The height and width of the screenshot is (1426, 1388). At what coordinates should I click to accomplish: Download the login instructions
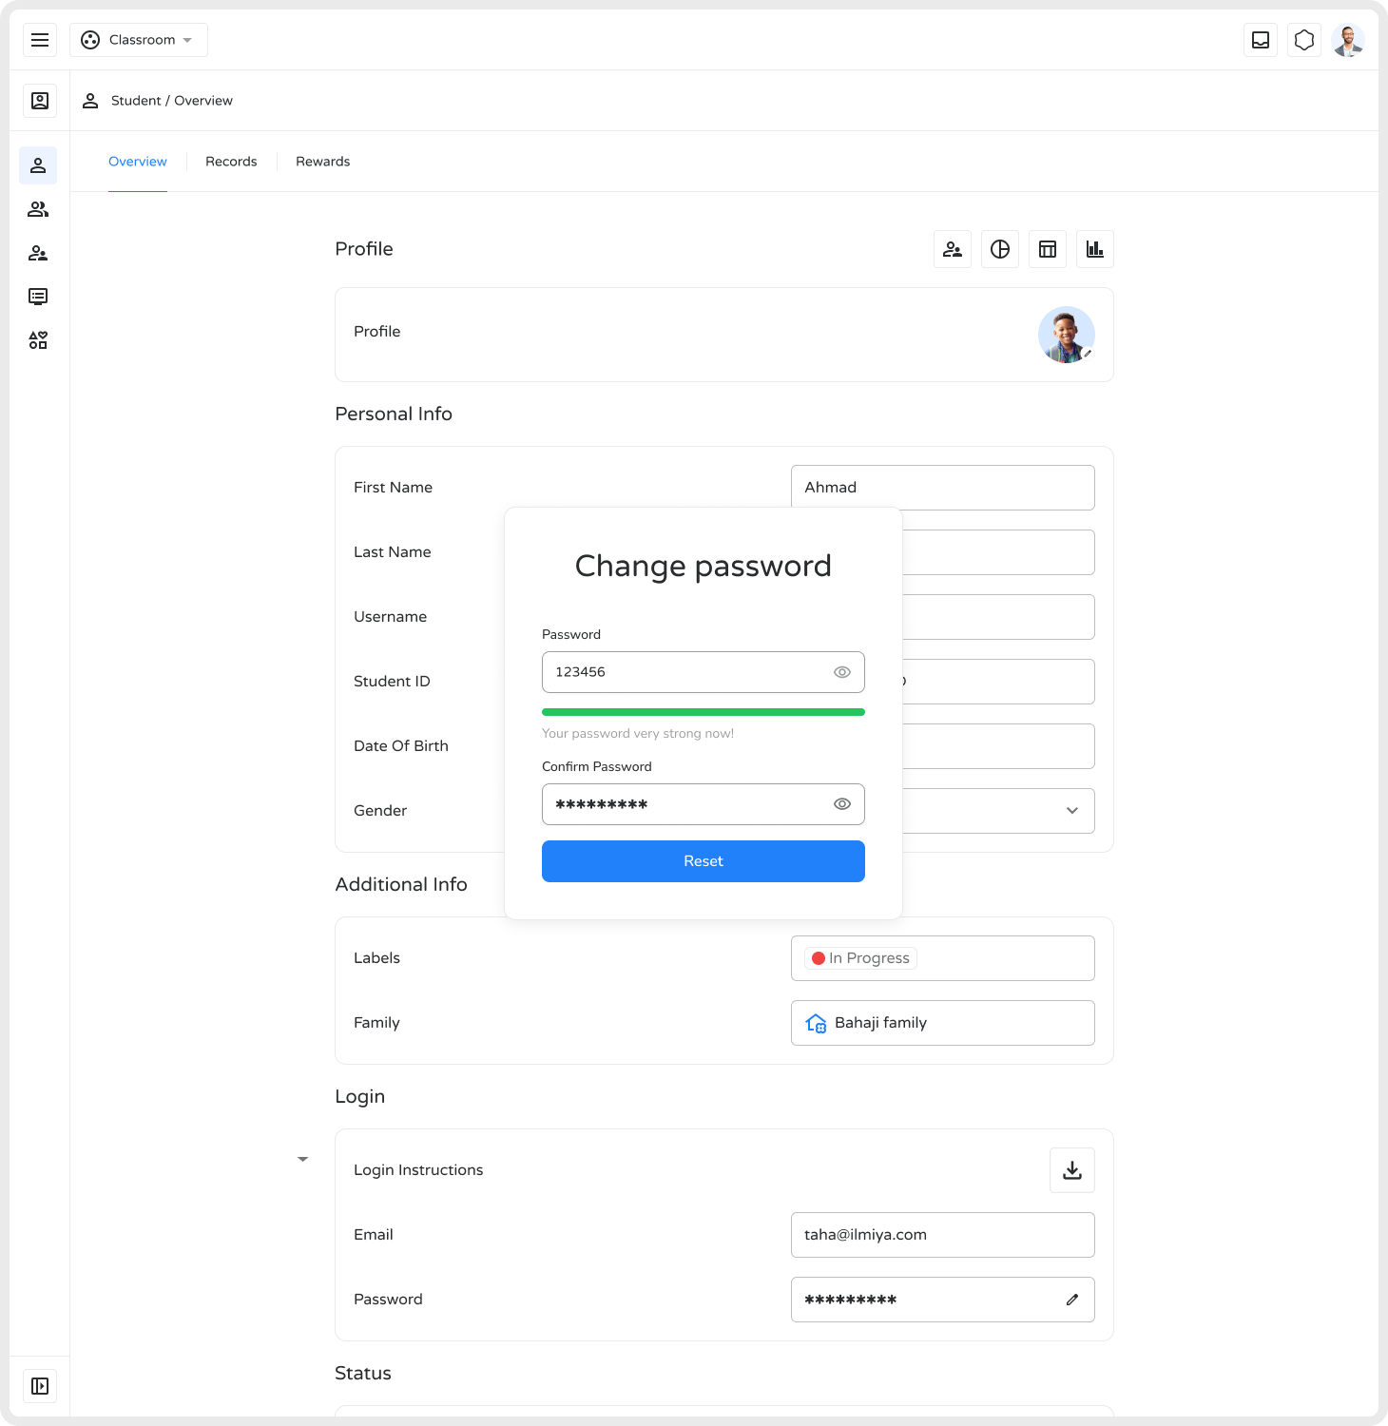pyautogui.click(x=1072, y=1170)
